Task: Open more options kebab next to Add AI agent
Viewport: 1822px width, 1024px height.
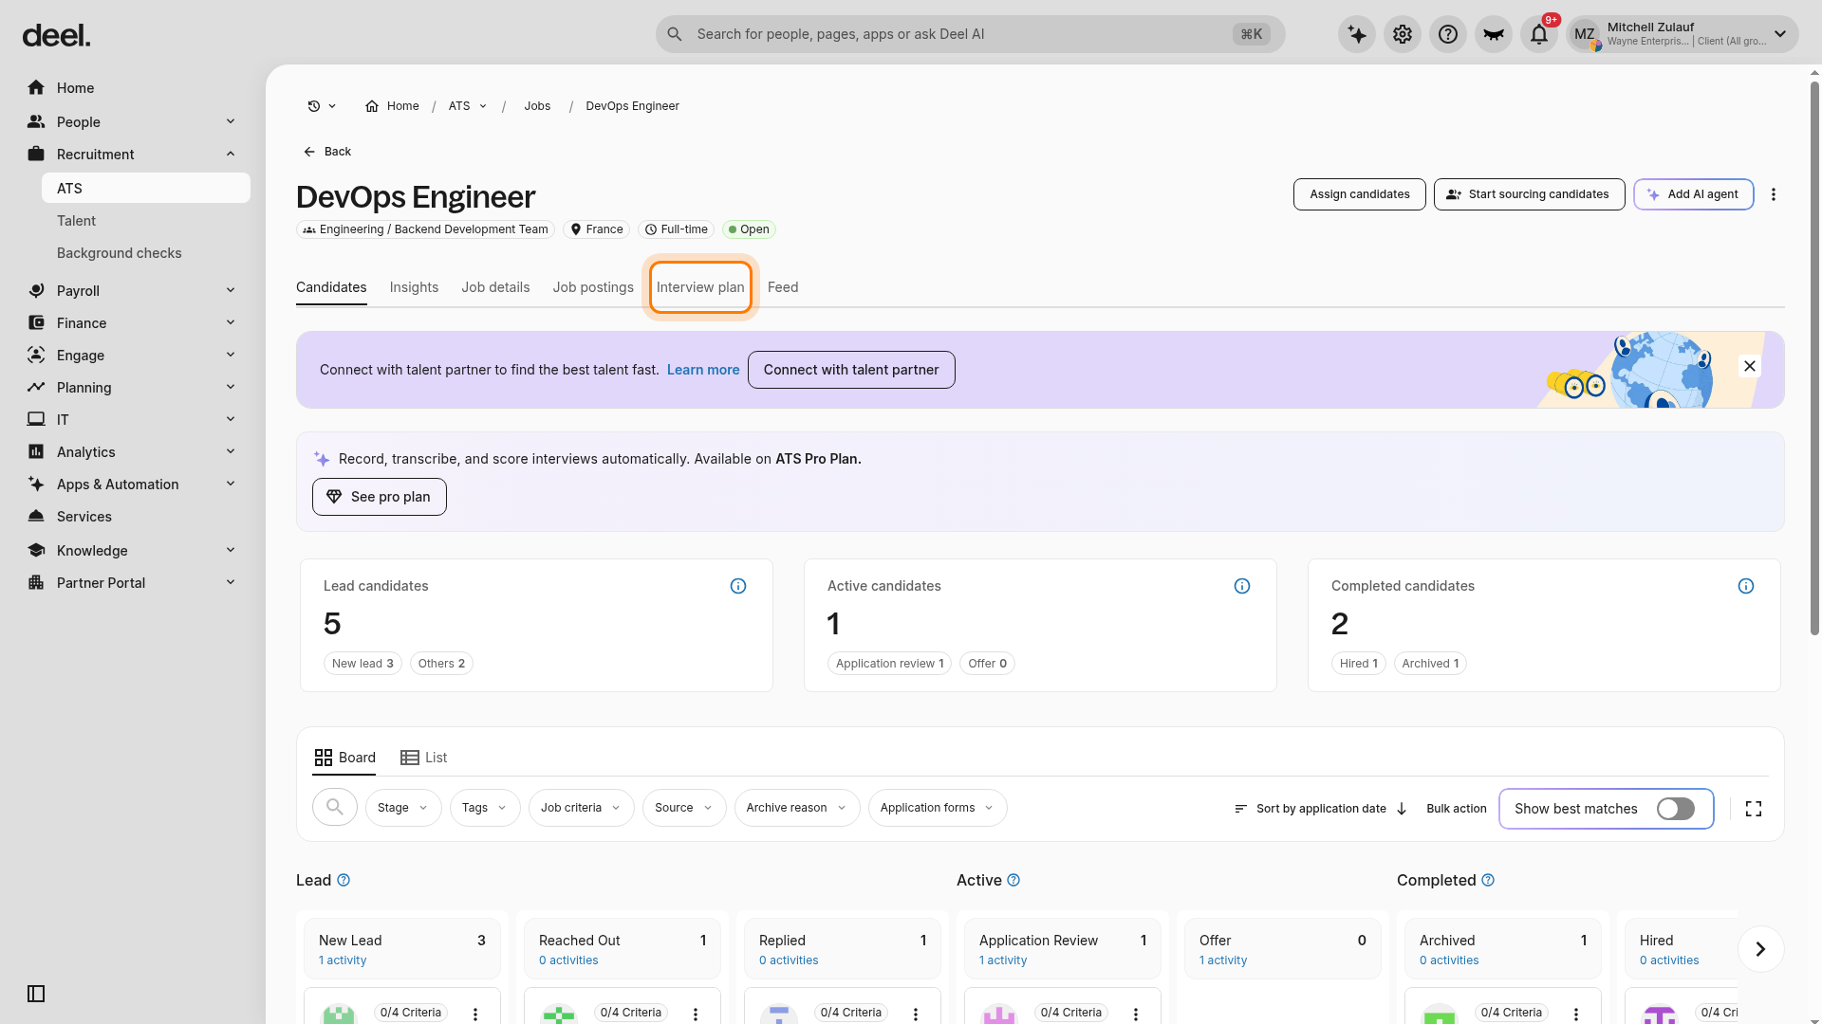Action: (x=1774, y=194)
